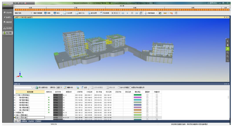
Task: Open the work condition settings tool
Action: 68,13
